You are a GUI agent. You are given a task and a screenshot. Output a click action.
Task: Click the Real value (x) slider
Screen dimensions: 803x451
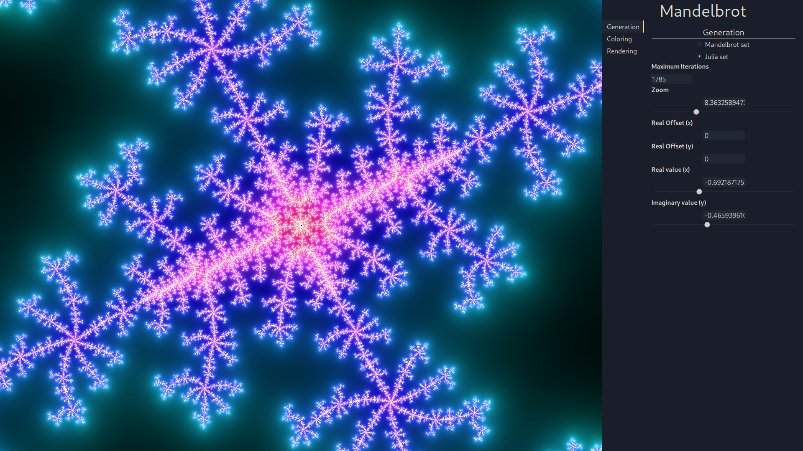[699, 192]
